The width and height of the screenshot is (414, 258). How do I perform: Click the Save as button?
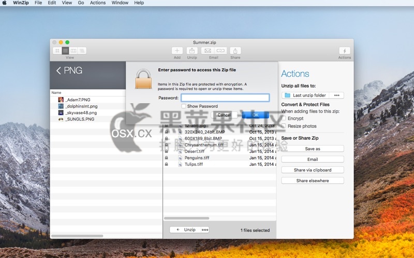(313, 149)
